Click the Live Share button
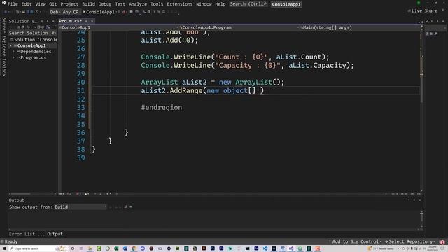 pos(423,11)
